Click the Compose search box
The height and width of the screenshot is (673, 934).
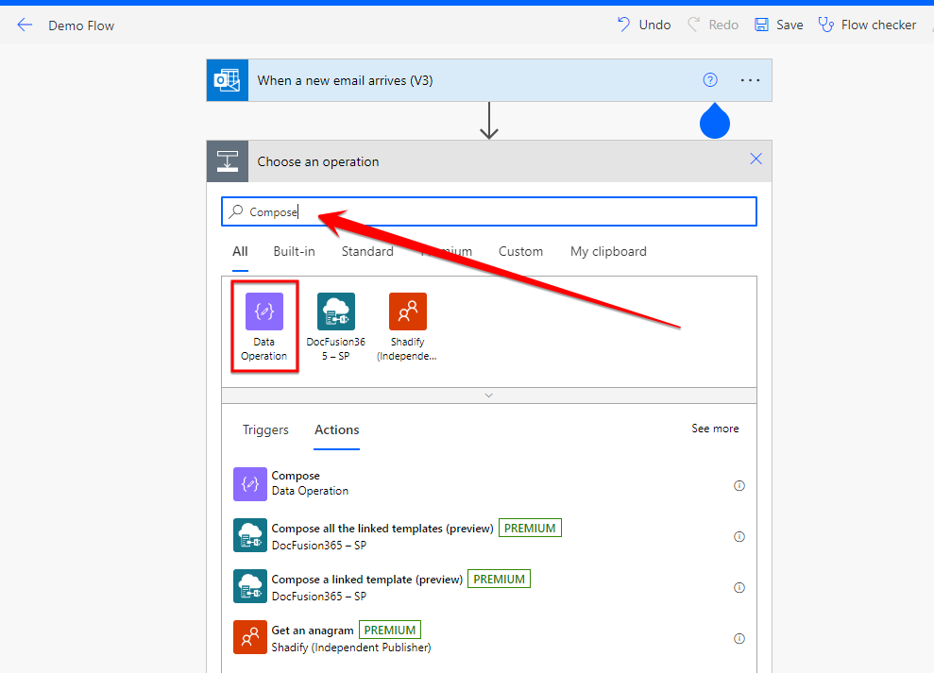(489, 211)
